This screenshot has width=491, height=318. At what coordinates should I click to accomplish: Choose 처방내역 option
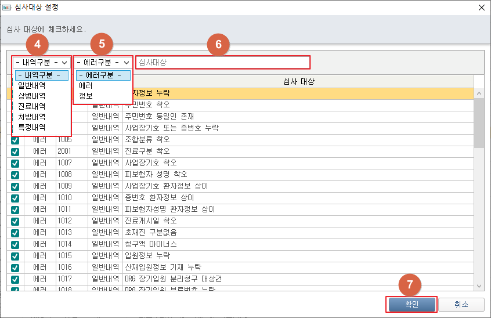32,117
